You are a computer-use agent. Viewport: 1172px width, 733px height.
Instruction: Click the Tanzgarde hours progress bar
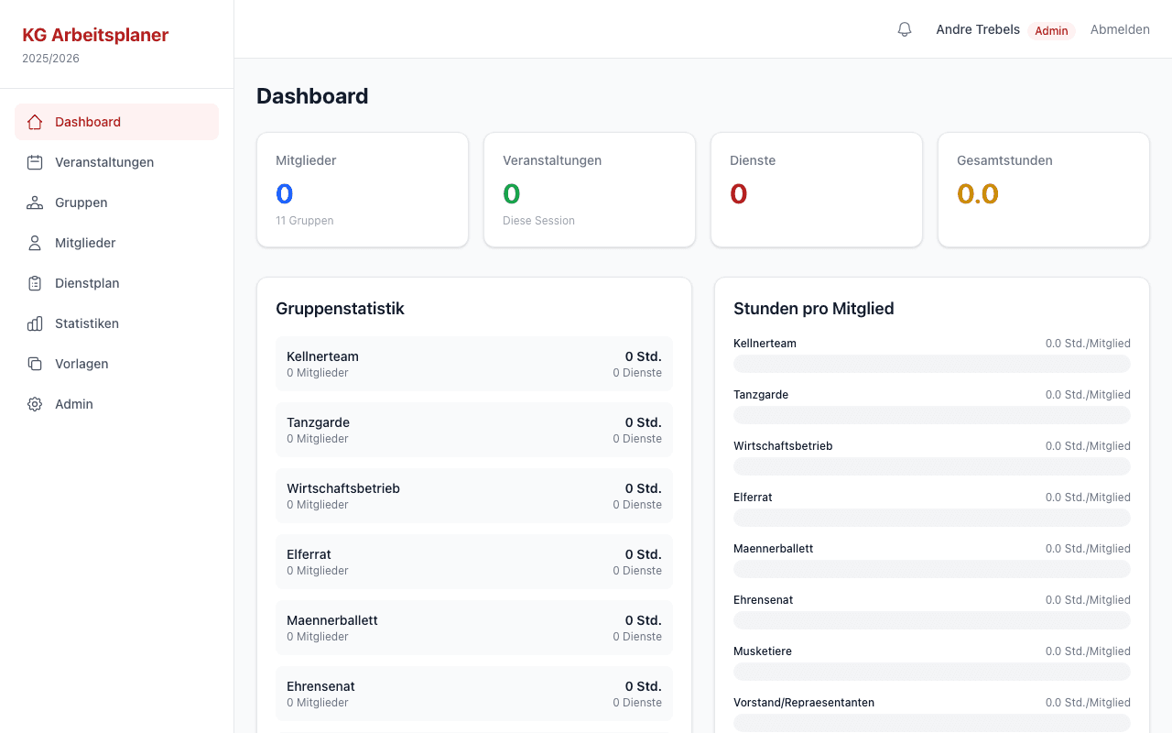pos(931,415)
